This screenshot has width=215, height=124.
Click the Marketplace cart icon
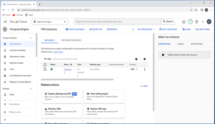pyautogui.click(x=5, y=104)
